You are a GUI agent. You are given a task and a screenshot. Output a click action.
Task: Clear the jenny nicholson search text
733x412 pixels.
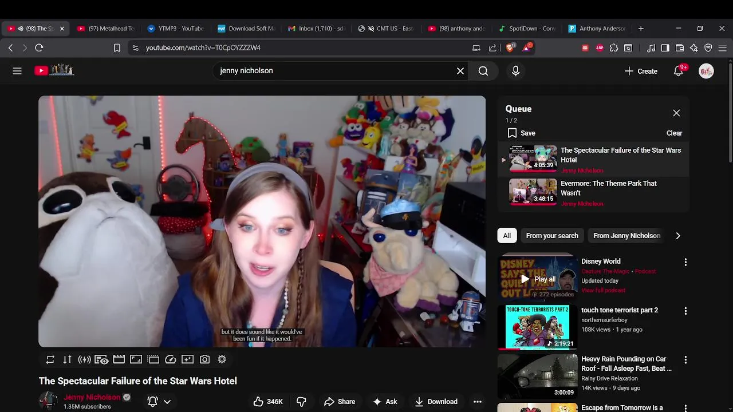click(x=460, y=71)
